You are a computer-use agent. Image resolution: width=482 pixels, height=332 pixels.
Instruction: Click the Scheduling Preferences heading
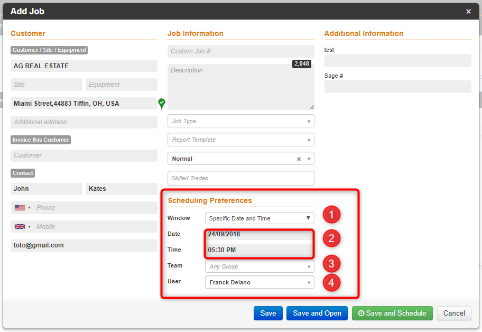pos(210,200)
